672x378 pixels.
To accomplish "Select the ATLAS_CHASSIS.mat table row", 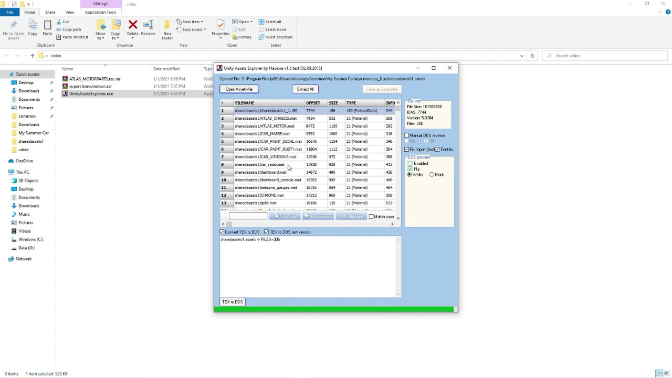I will click(307, 118).
